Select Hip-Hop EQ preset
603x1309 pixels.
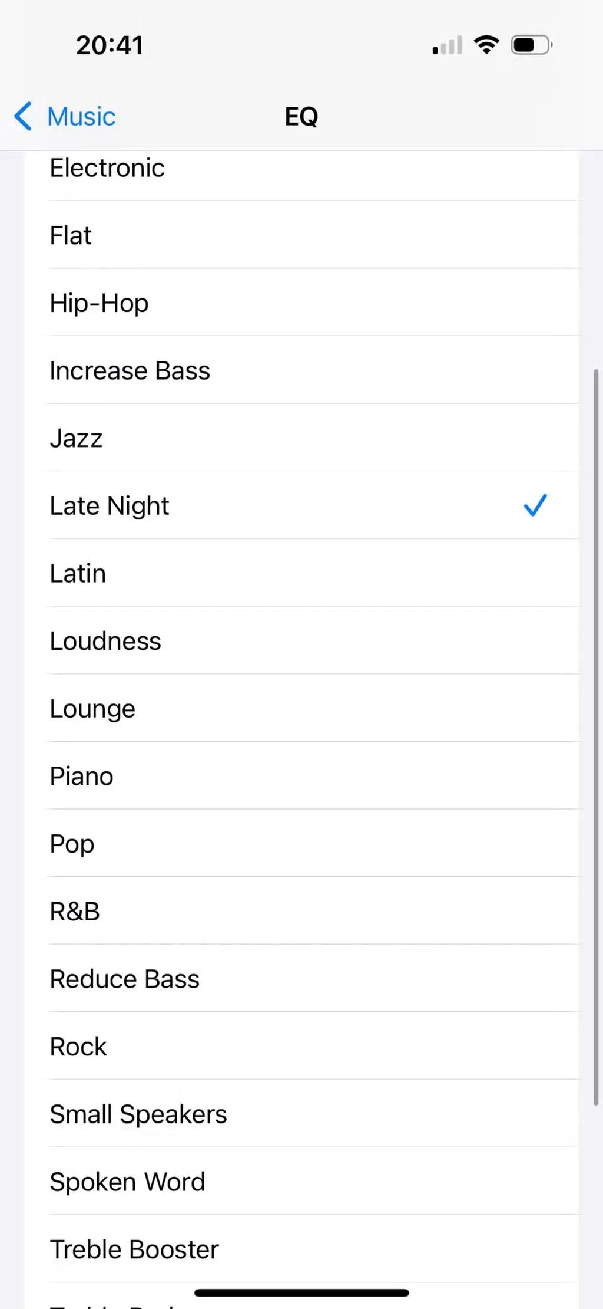click(x=99, y=304)
